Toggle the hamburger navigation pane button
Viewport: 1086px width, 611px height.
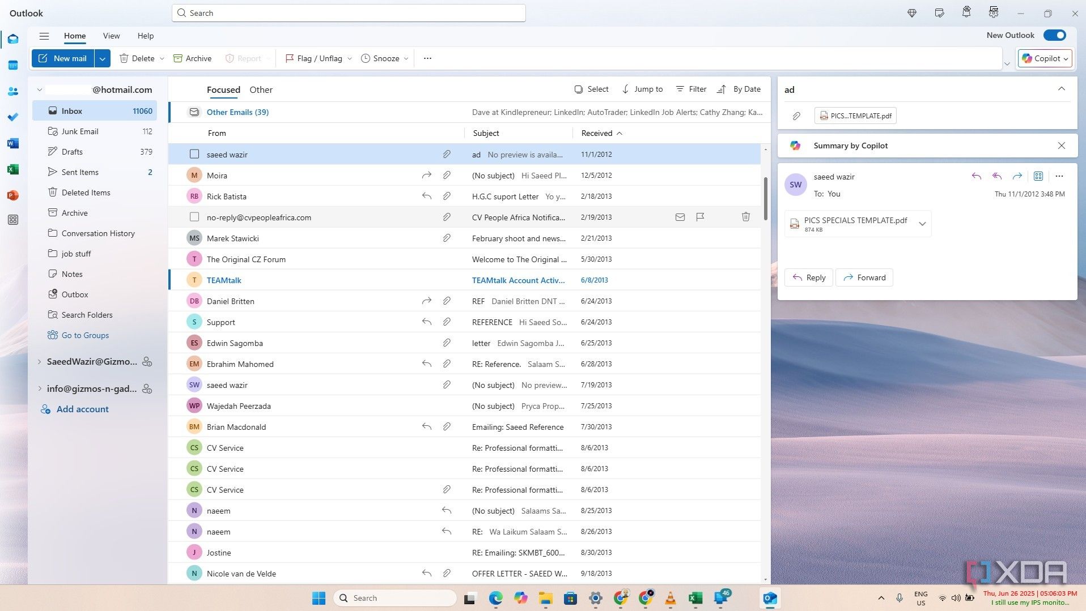point(44,36)
